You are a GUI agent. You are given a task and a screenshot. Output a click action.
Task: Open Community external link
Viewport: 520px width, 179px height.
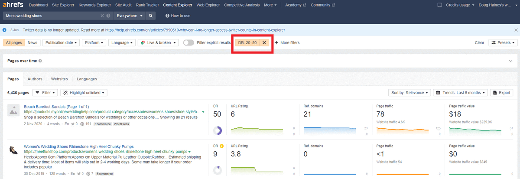322,5
